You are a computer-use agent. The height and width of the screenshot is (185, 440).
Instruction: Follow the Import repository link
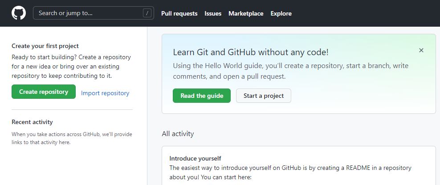(105, 93)
